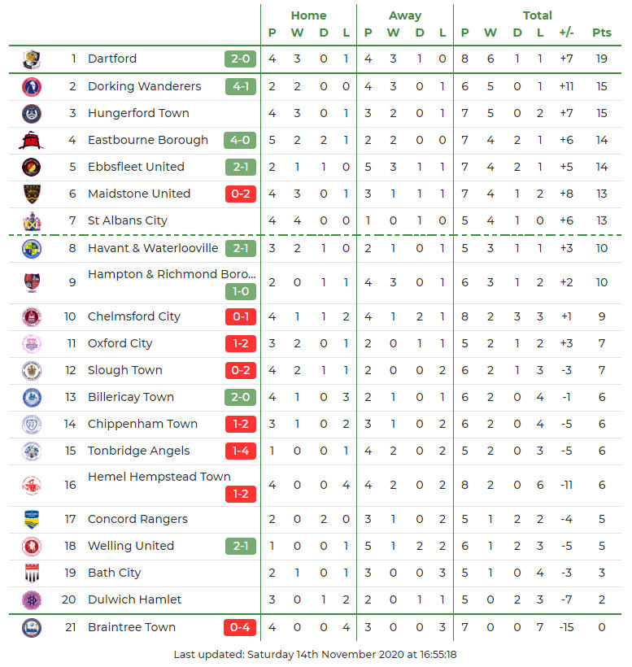Click the Pts column header
The width and height of the screenshot is (632, 667).
pos(601,33)
